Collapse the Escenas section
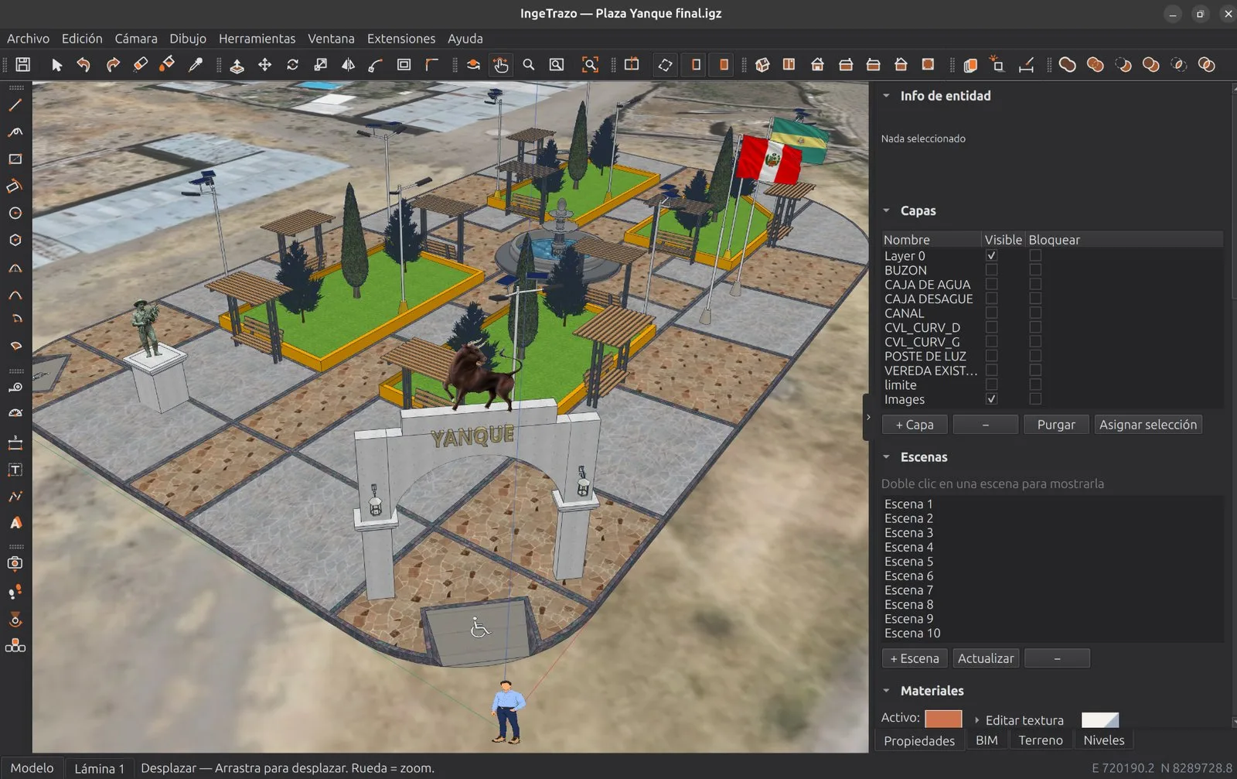This screenshot has width=1237, height=779. click(x=886, y=457)
